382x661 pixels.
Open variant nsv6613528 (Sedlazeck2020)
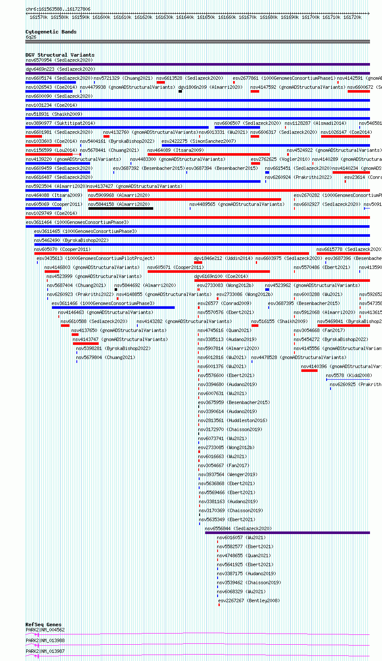(190, 78)
